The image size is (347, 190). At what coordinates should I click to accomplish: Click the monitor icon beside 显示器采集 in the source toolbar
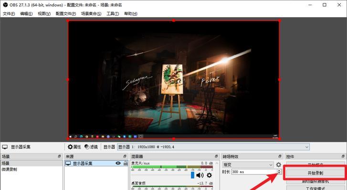[5, 147]
